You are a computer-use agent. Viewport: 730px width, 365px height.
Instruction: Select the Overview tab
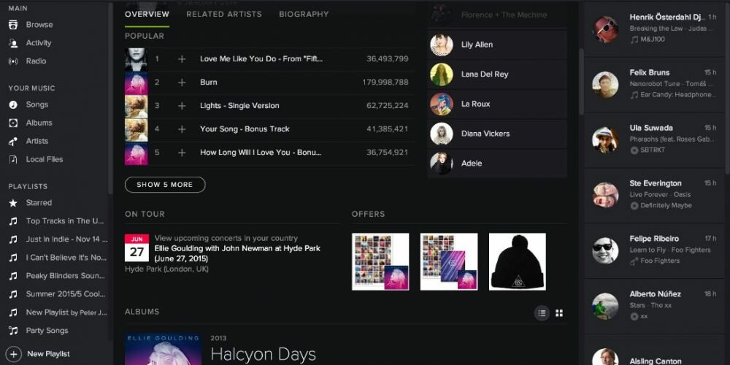coord(147,14)
